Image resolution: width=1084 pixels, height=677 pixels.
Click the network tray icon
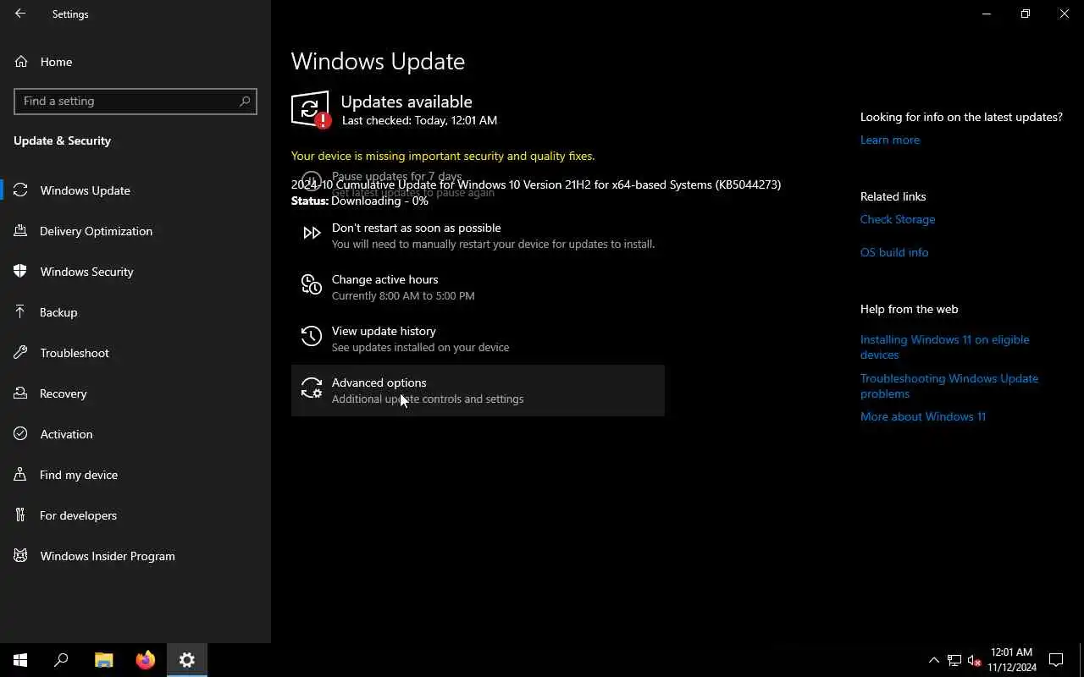click(954, 660)
